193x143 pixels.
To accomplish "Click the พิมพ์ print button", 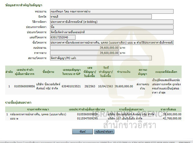I will tap(82, 132).
